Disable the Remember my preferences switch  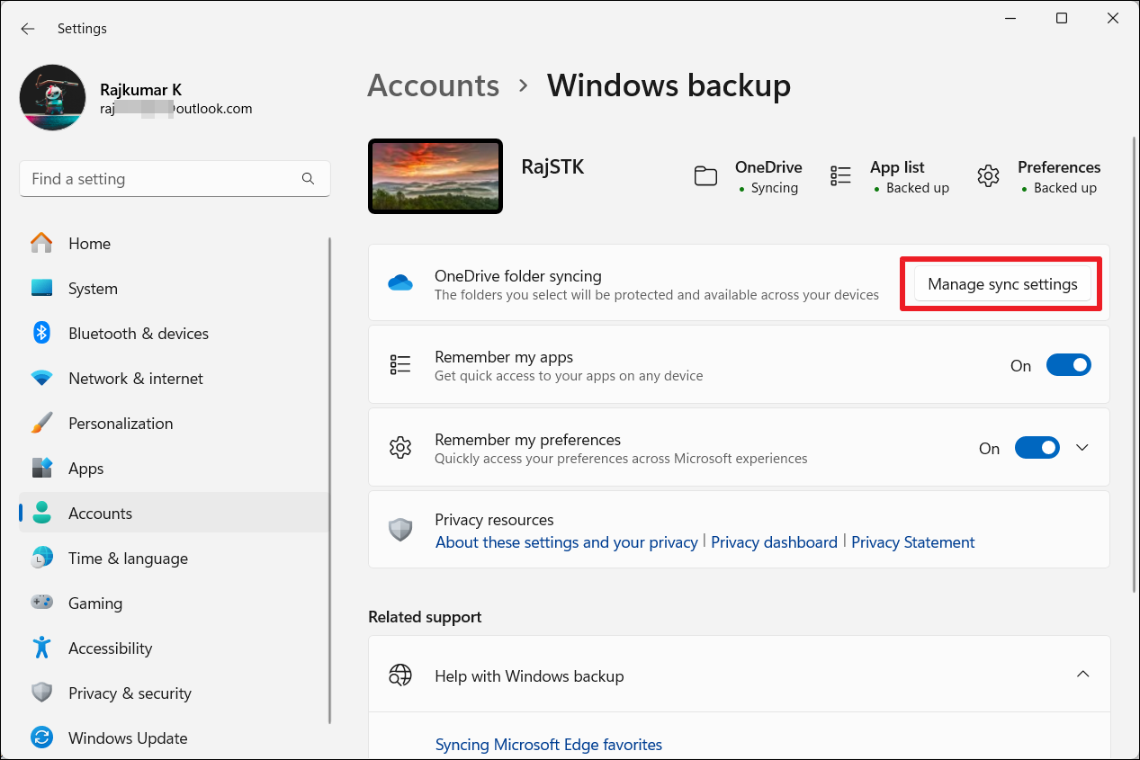(x=1037, y=448)
